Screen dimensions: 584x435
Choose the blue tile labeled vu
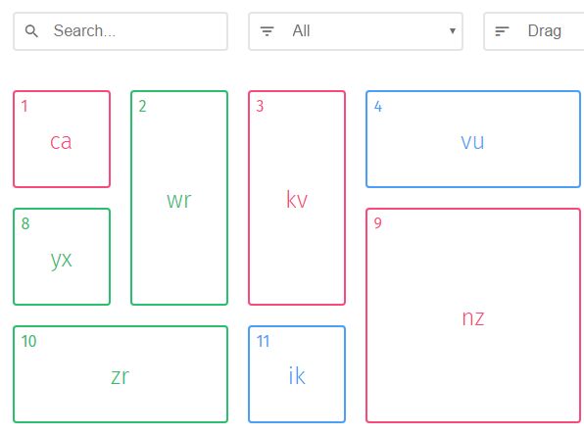coord(473,139)
